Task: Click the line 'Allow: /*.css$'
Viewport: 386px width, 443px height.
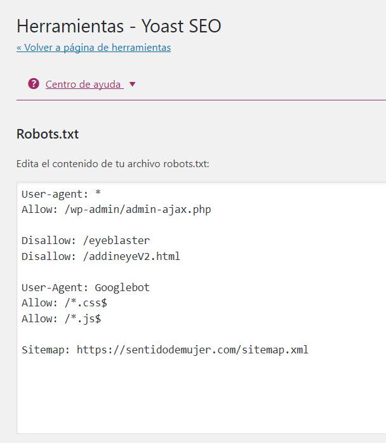Action: pos(64,303)
